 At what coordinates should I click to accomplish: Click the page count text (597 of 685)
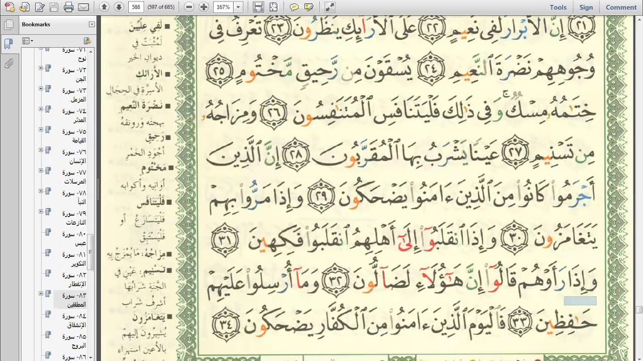161,7
